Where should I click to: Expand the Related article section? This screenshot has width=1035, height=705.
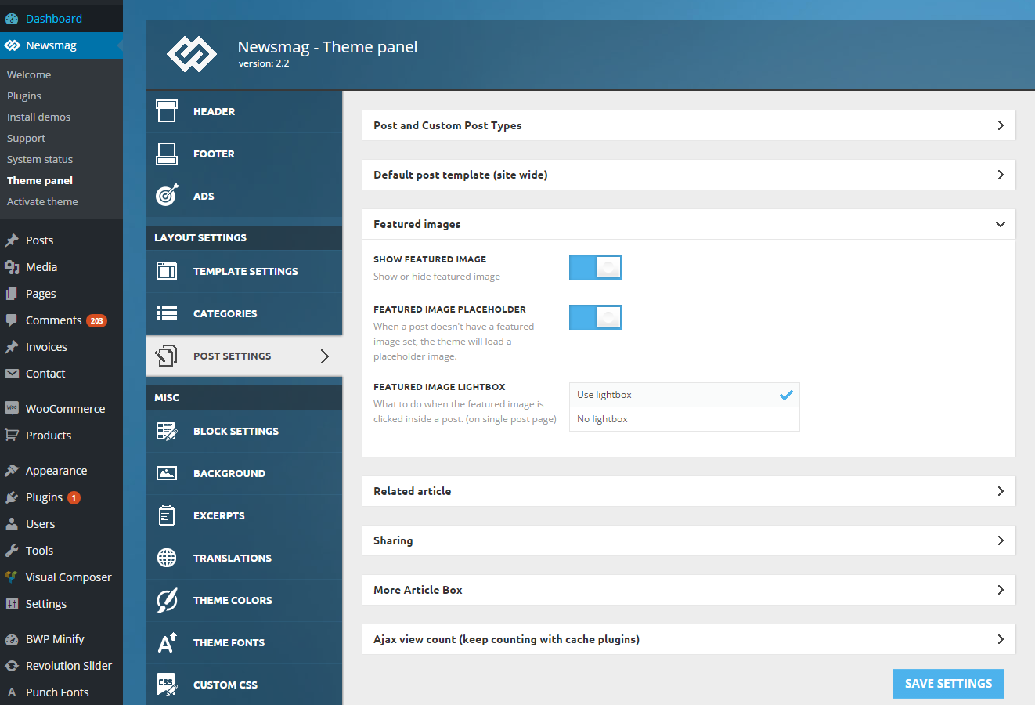pyautogui.click(x=688, y=491)
